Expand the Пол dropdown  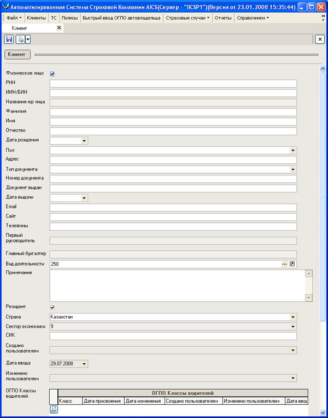[293, 150]
